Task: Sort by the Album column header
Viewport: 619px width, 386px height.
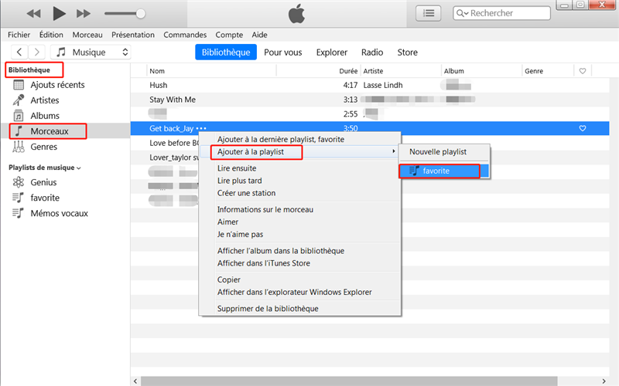Action: tap(454, 71)
